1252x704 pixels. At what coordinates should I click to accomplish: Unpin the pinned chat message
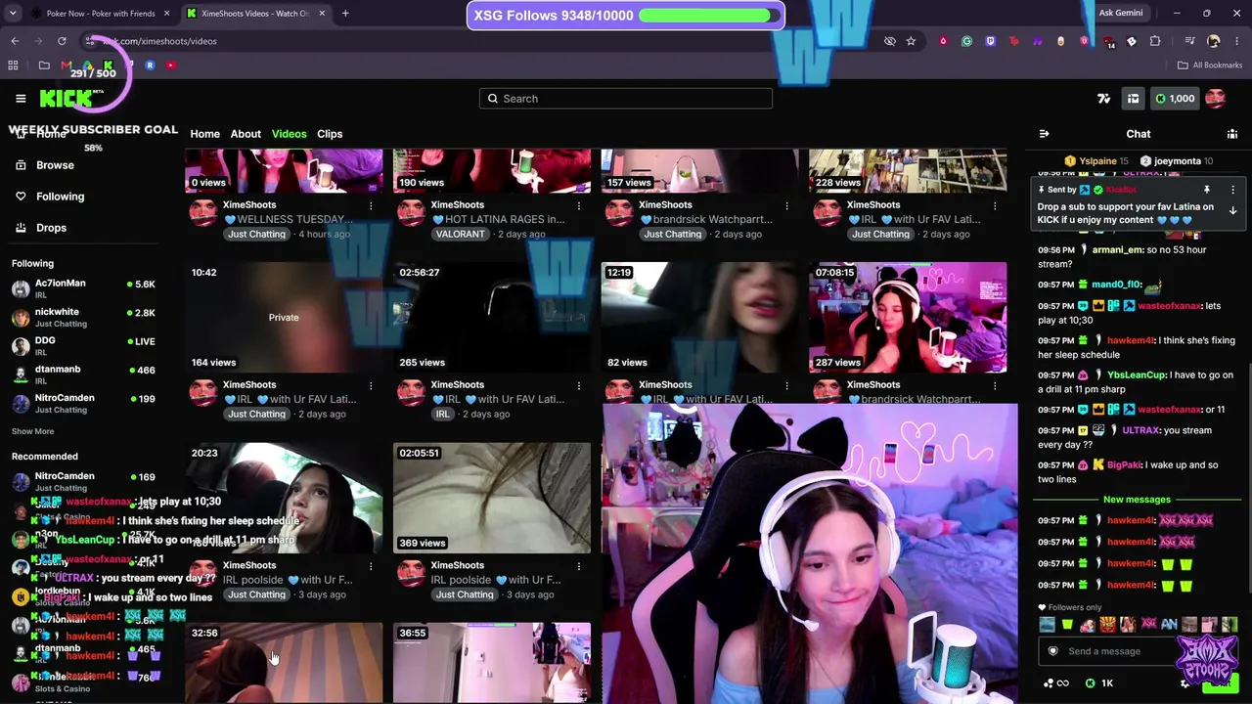[x=1207, y=190]
